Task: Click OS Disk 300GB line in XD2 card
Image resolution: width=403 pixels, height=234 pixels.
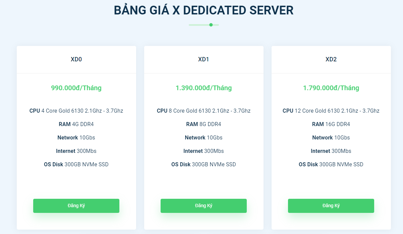Action: 331,164
